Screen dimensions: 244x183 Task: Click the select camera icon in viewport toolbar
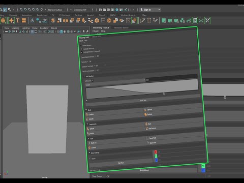[7, 32]
